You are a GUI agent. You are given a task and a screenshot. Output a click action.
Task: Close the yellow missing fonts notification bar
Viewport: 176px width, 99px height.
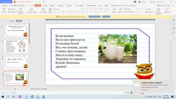[170, 17]
